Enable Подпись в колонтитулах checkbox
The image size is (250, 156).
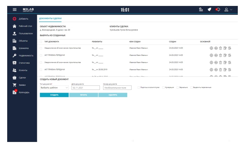pos(139,87)
